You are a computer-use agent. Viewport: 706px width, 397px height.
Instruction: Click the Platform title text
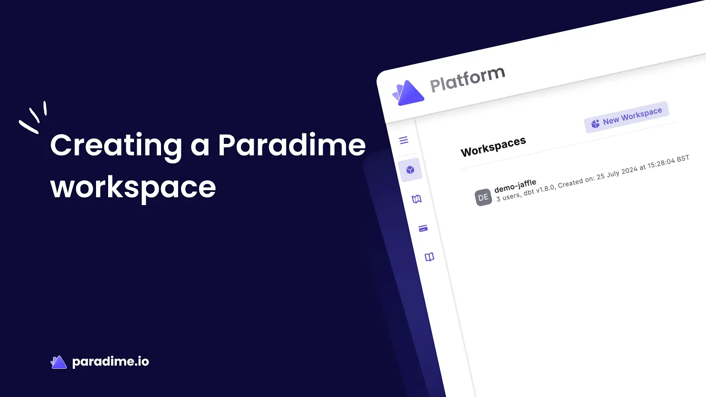click(x=467, y=79)
